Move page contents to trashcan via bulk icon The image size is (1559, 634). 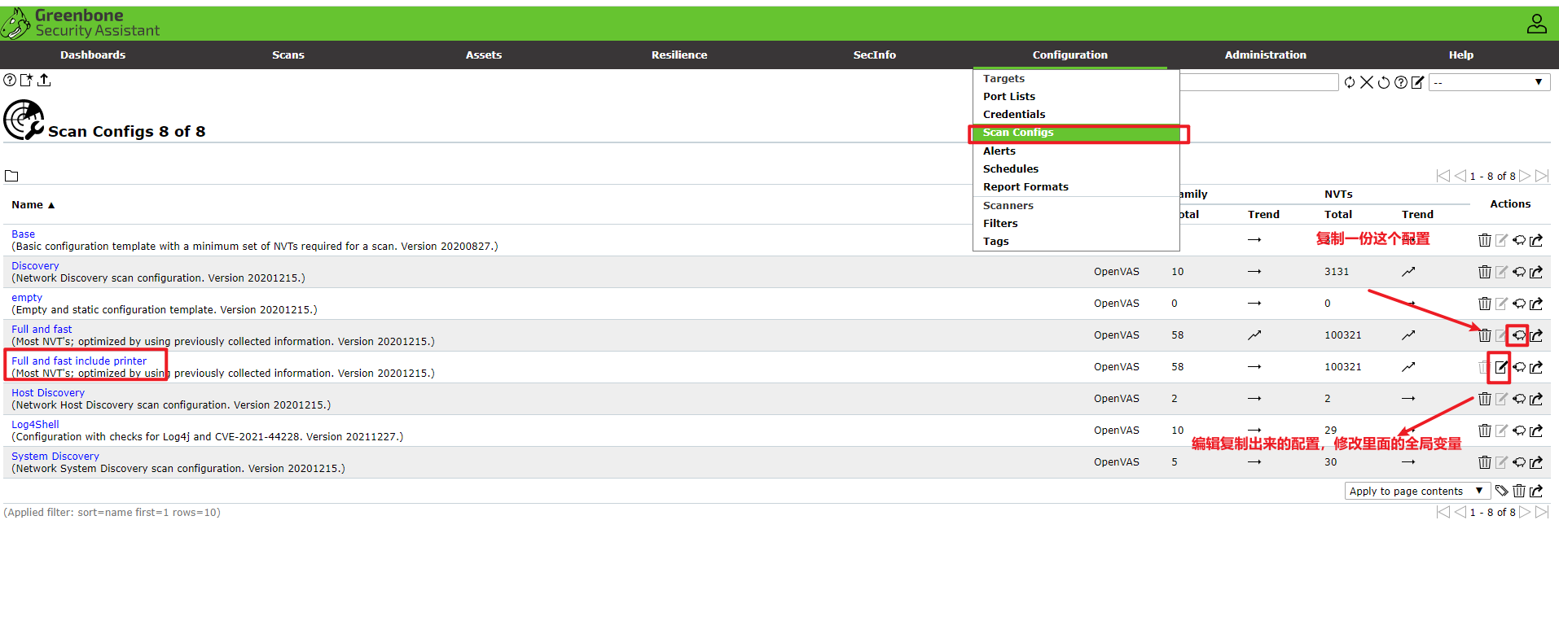click(1519, 491)
